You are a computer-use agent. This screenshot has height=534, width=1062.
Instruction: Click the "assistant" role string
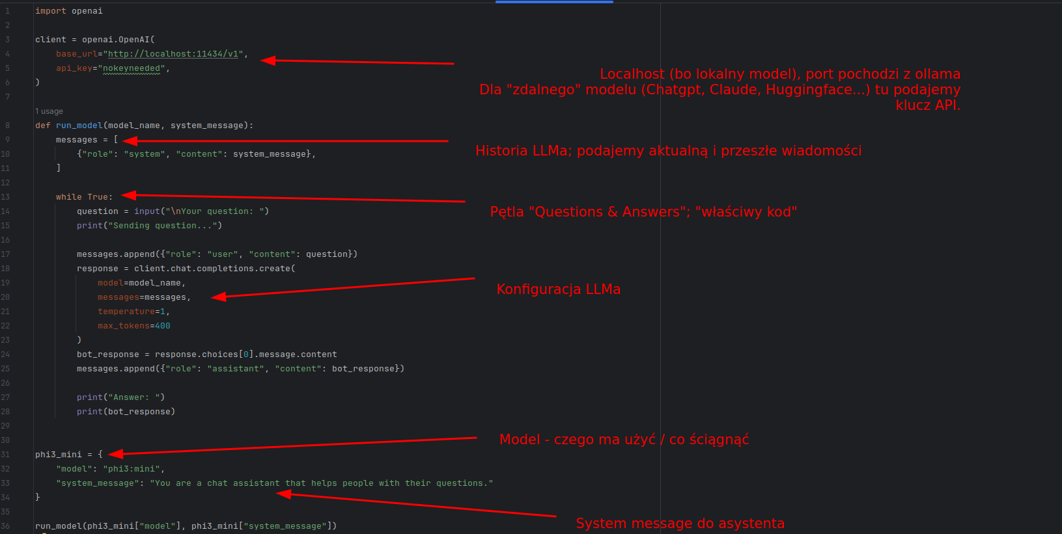click(x=236, y=369)
